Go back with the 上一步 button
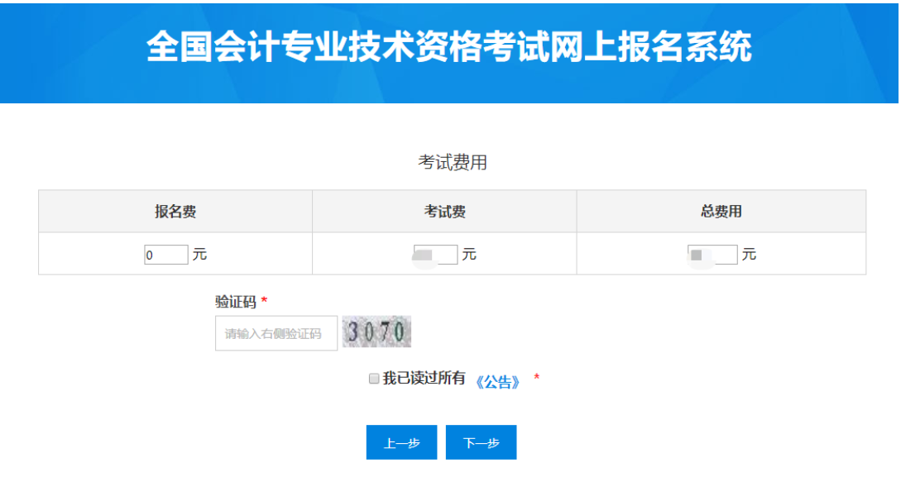The height and width of the screenshot is (477, 901). tap(402, 442)
